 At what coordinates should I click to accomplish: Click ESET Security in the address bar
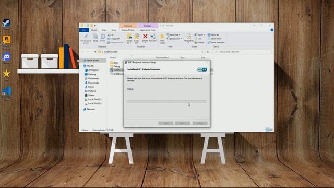(x=111, y=52)
